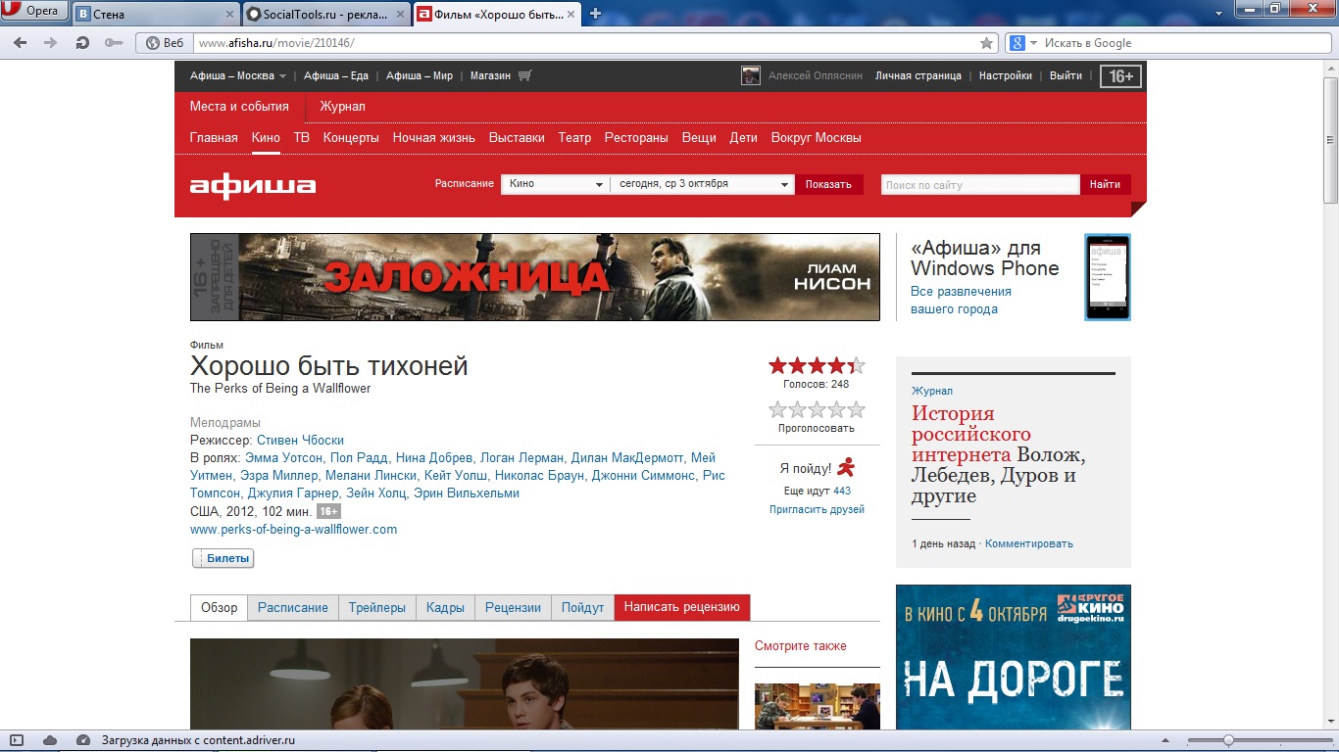The height and width of the screenshot is (752, 1339).
Task: Close the SocialTools.ru tab
Action: tap(401, 14)
